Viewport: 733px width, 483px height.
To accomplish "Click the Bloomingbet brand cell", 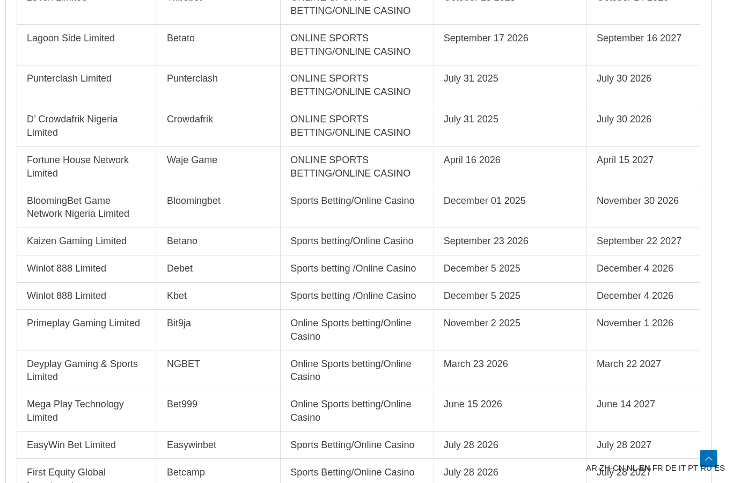I will [x=218, y=207].
